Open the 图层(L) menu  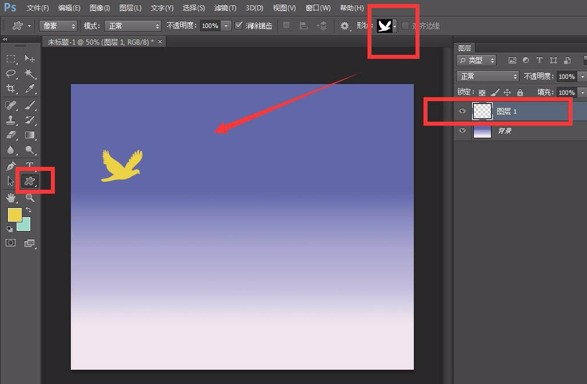(x=130, y=7)
